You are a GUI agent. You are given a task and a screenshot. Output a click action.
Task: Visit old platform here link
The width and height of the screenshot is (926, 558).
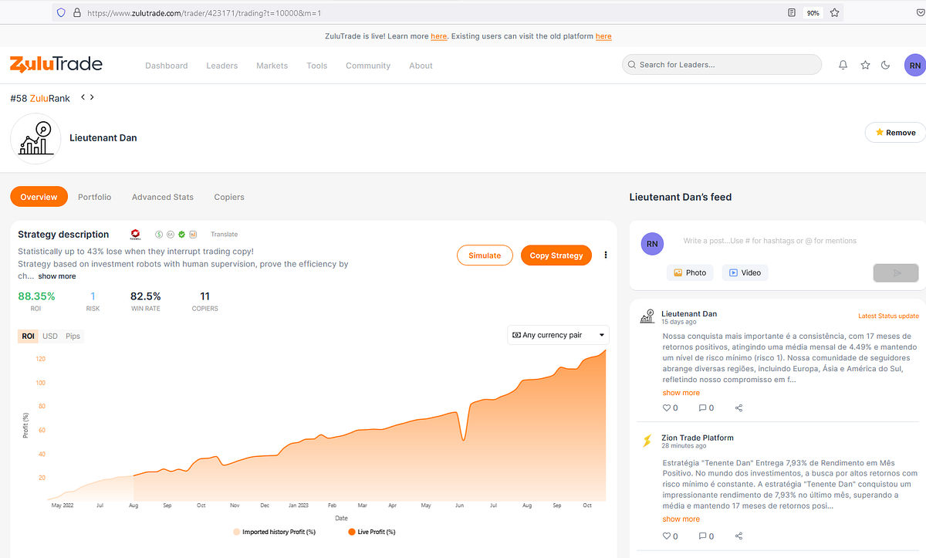[x=603, y=36]
